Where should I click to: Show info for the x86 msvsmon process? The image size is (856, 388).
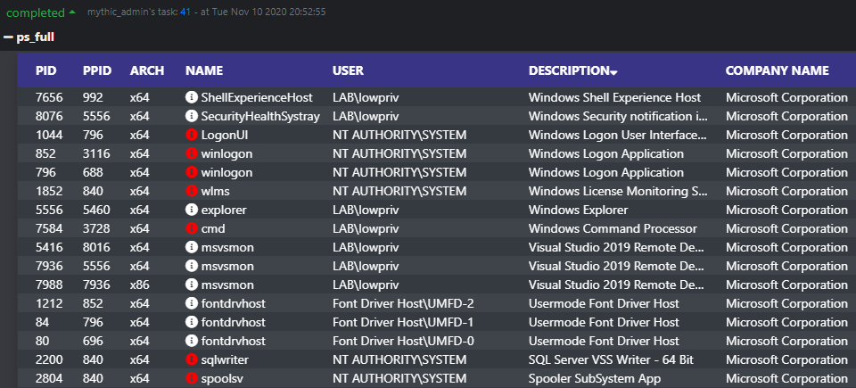(x=191, y=285)
